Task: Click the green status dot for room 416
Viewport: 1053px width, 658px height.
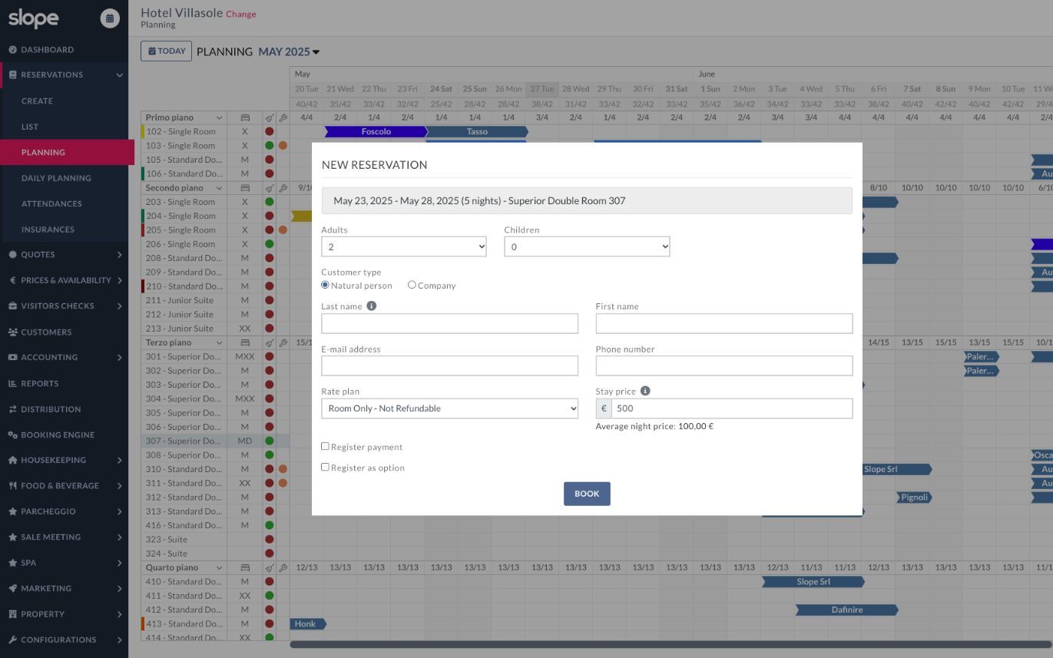Action: [x=270, y=526]
